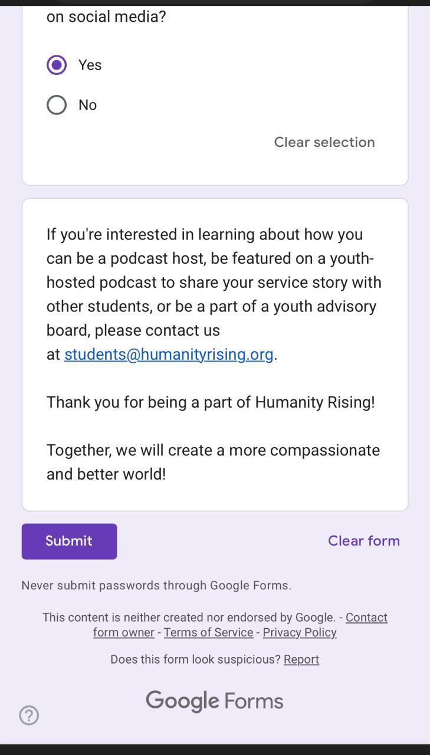Select the "No" radio button
The width and height of the screenshot is (430, 755).
pos(57,105)
